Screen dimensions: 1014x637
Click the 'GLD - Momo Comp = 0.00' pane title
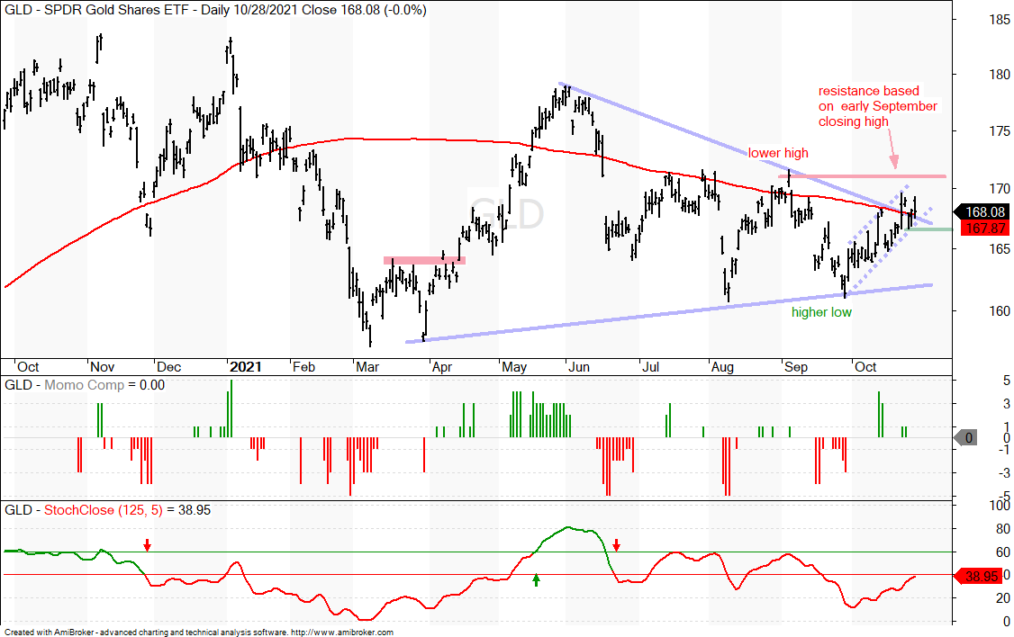pos(85,385)
